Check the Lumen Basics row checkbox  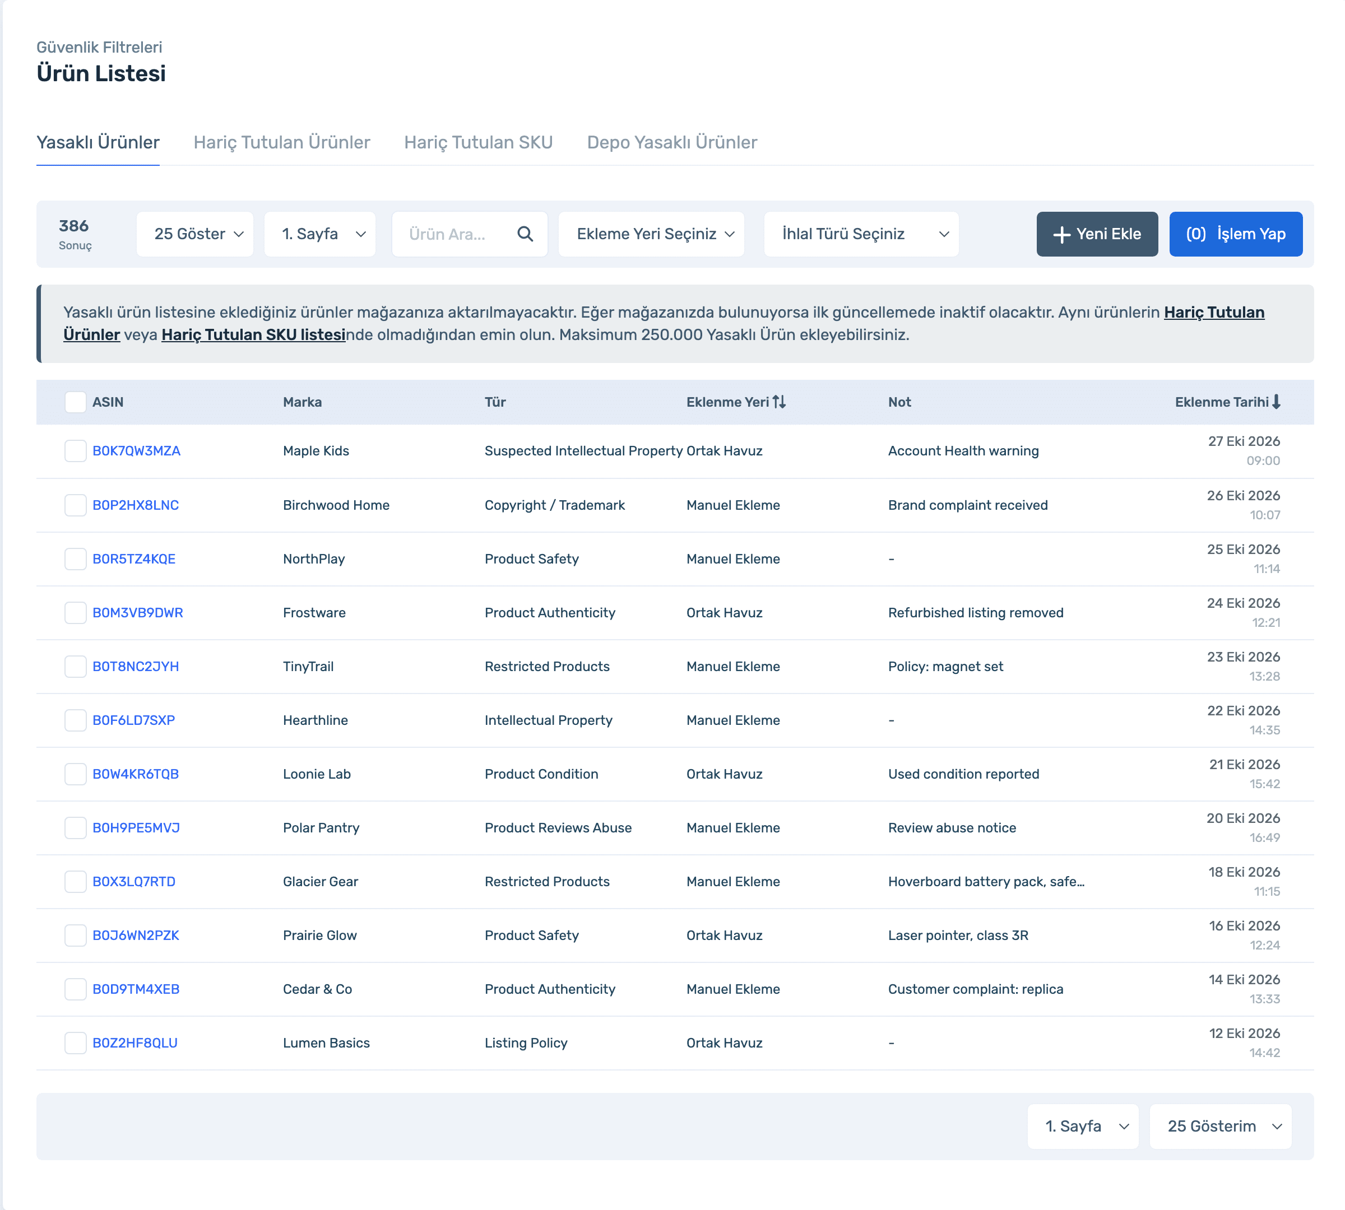coord(75,1043)
